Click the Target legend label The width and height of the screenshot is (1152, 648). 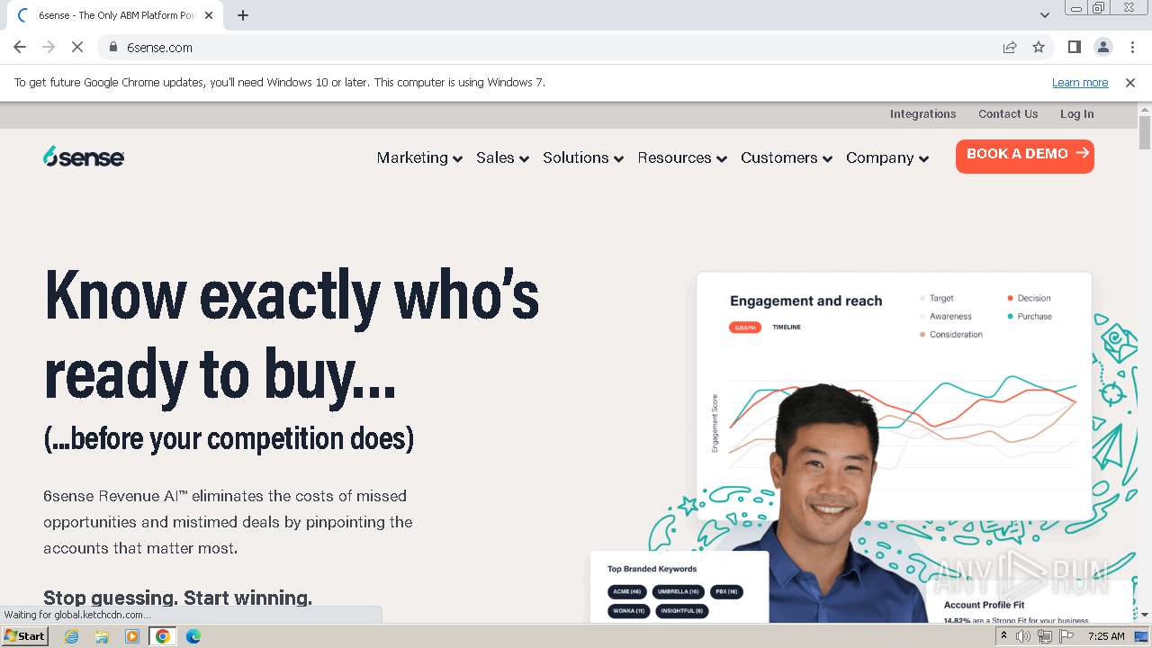pyautogui.click(x=941, y=298)
